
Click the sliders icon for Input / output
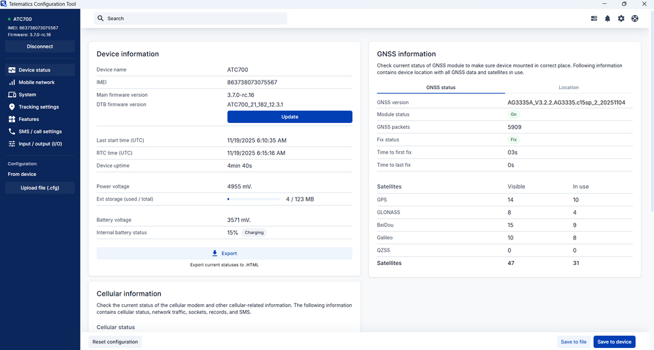[12, 144]
